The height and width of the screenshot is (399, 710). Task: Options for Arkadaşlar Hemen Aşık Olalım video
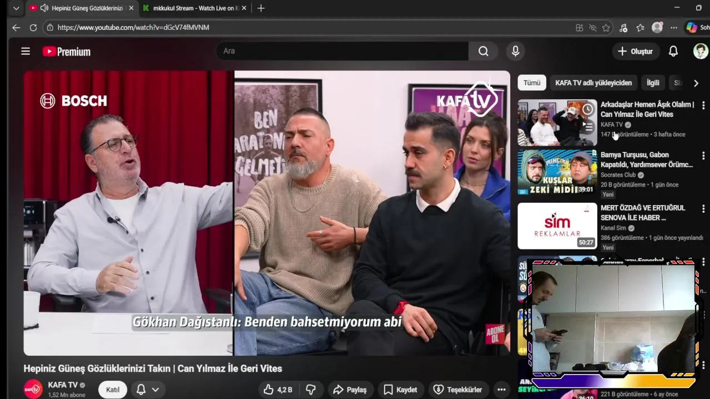(703, 105)
